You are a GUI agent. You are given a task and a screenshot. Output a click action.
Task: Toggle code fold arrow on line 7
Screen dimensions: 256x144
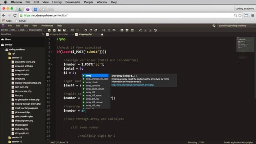pyautogui.click(x=52, y=64)
